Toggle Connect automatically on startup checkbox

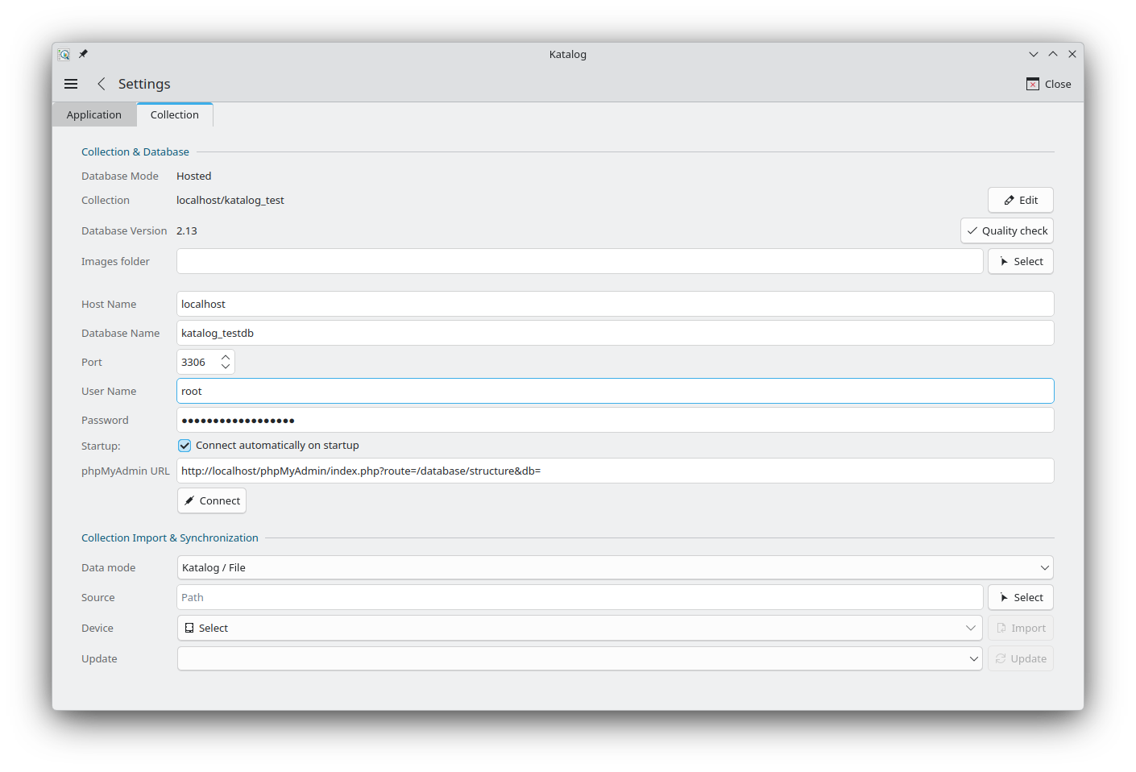pyautogui.click(x=184, y=446)
